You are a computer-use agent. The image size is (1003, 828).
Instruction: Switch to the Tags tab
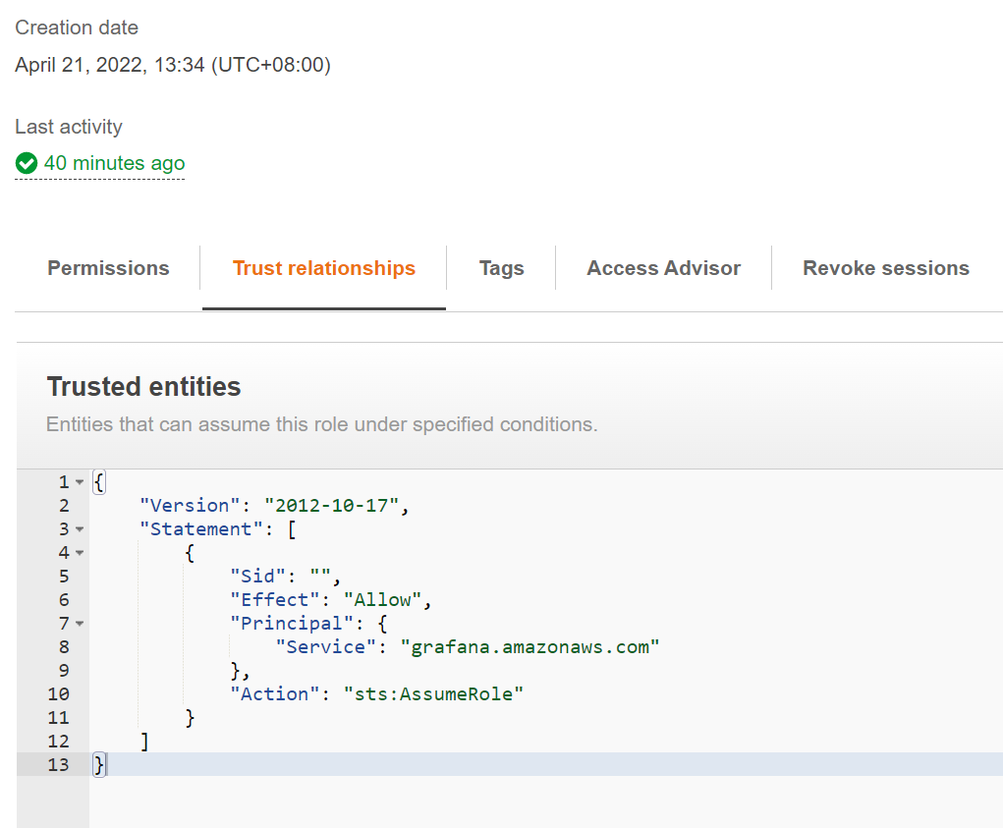pos(501,268)
